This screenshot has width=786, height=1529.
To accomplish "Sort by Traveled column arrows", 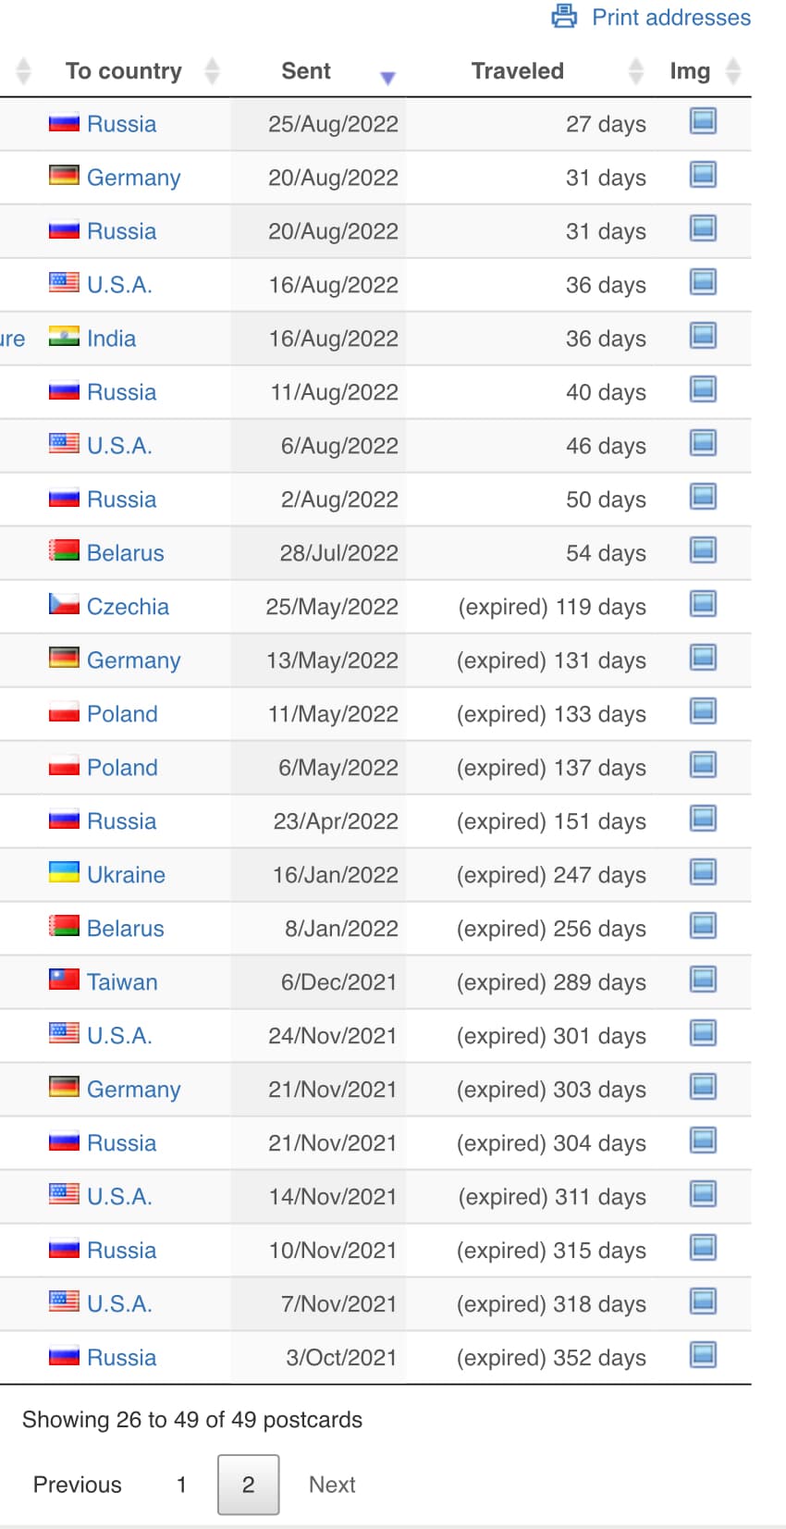I will (636, 71).
